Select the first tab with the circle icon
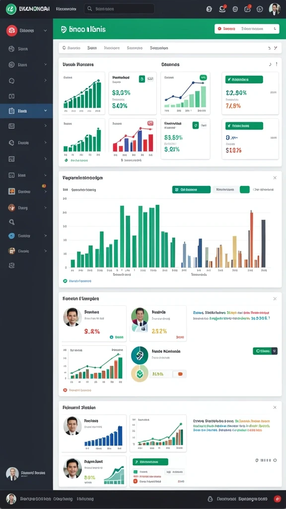 coord(71,48)
